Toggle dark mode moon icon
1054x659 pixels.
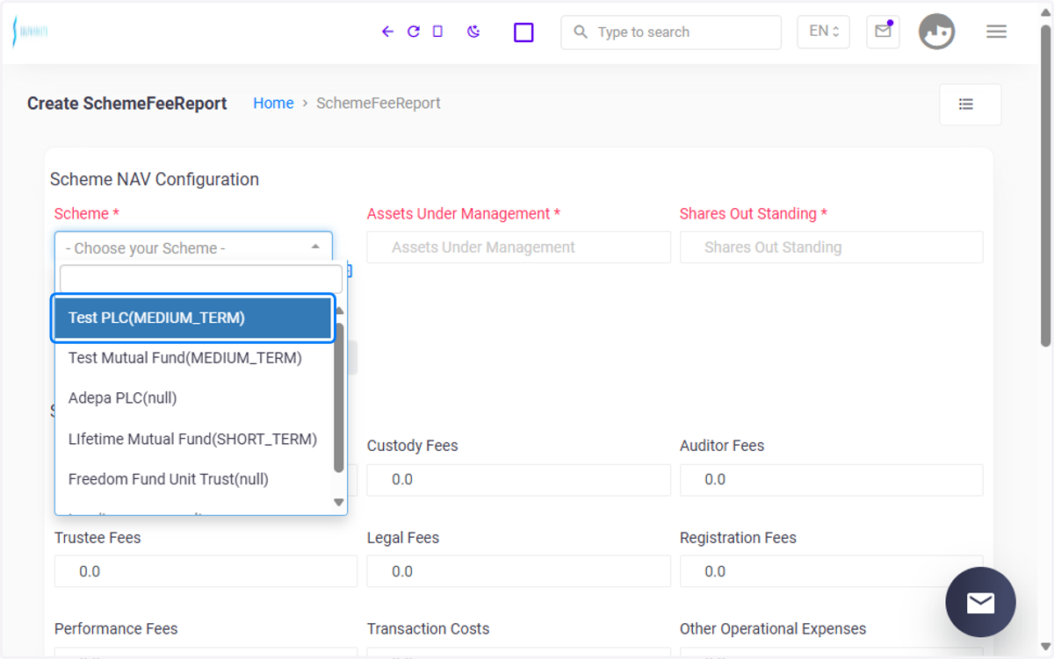(473, 32)
